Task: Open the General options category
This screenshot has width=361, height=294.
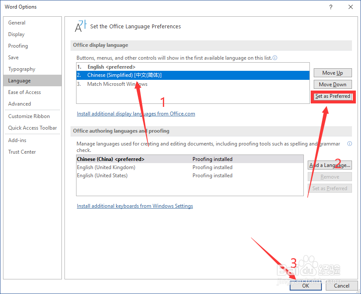Action: click(33, 22)
